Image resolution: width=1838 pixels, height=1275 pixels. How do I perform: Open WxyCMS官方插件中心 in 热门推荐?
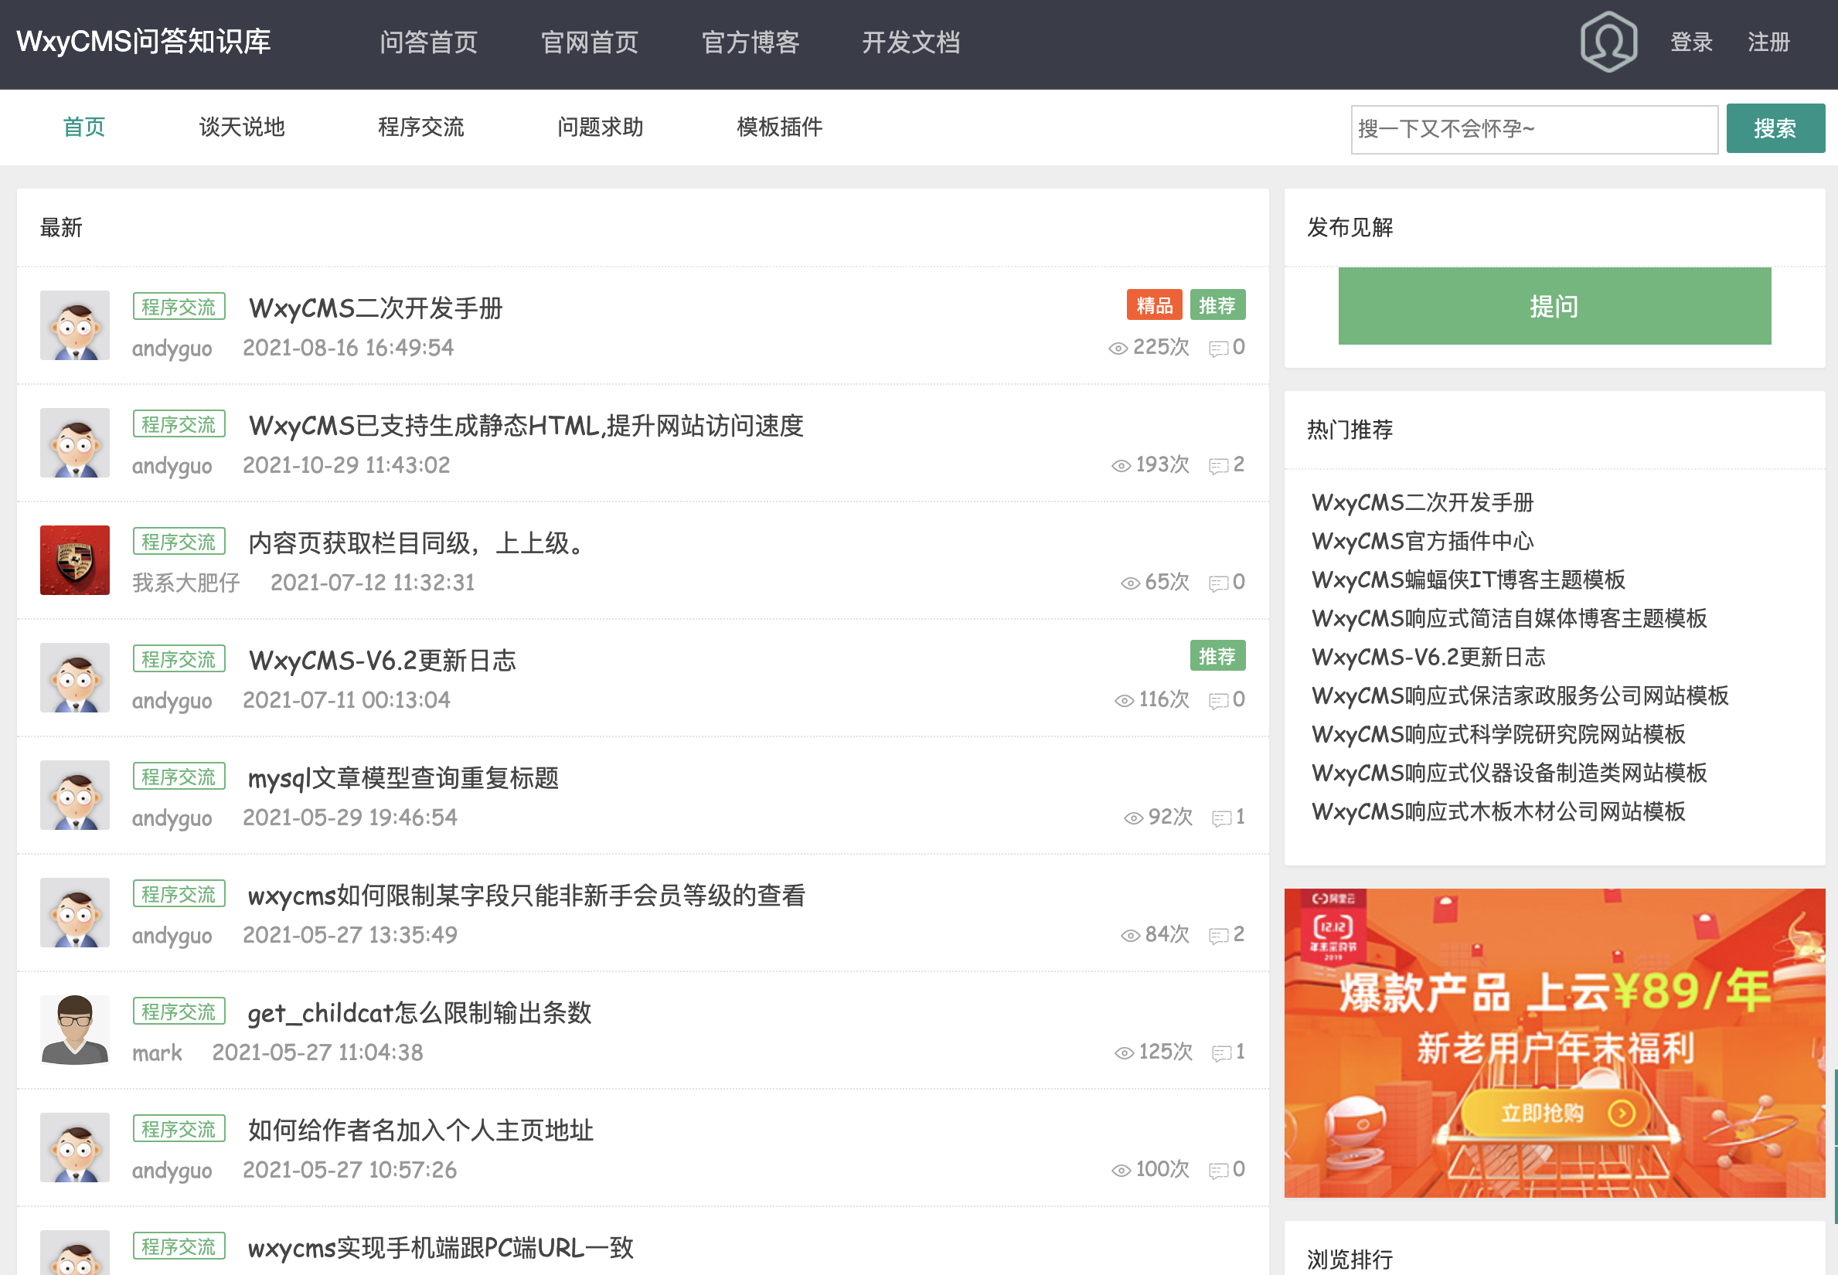tap(1422, 541)
